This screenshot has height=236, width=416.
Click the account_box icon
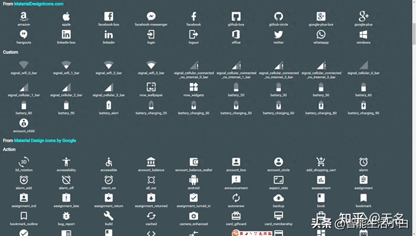click(x=236, y=162)
